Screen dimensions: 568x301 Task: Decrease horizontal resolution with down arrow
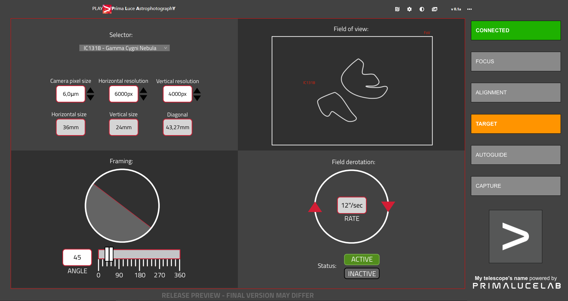click(x=143, y=98)
